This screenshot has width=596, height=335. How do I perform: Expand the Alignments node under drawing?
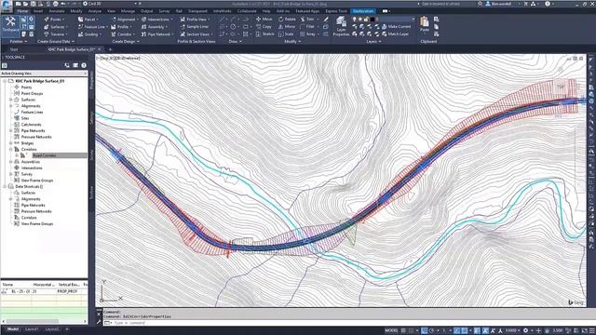coord(10,106)
